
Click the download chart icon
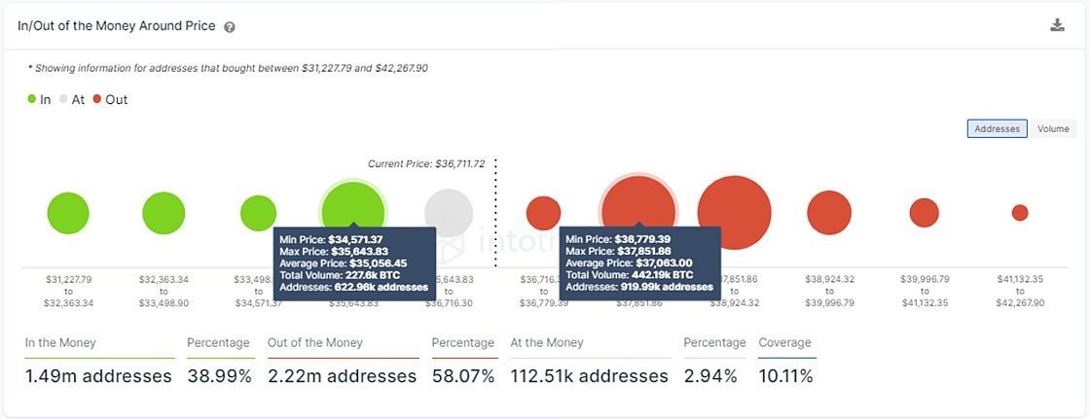coord(1057,25)
